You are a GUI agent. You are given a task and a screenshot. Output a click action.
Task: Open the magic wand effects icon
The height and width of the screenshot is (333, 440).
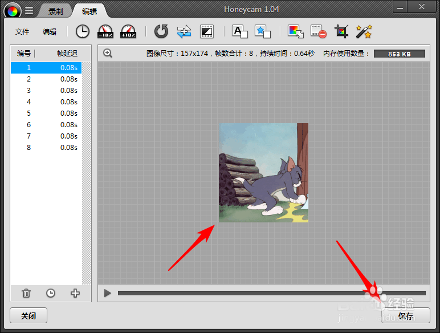pyautogui.click(x=364, y=31)
